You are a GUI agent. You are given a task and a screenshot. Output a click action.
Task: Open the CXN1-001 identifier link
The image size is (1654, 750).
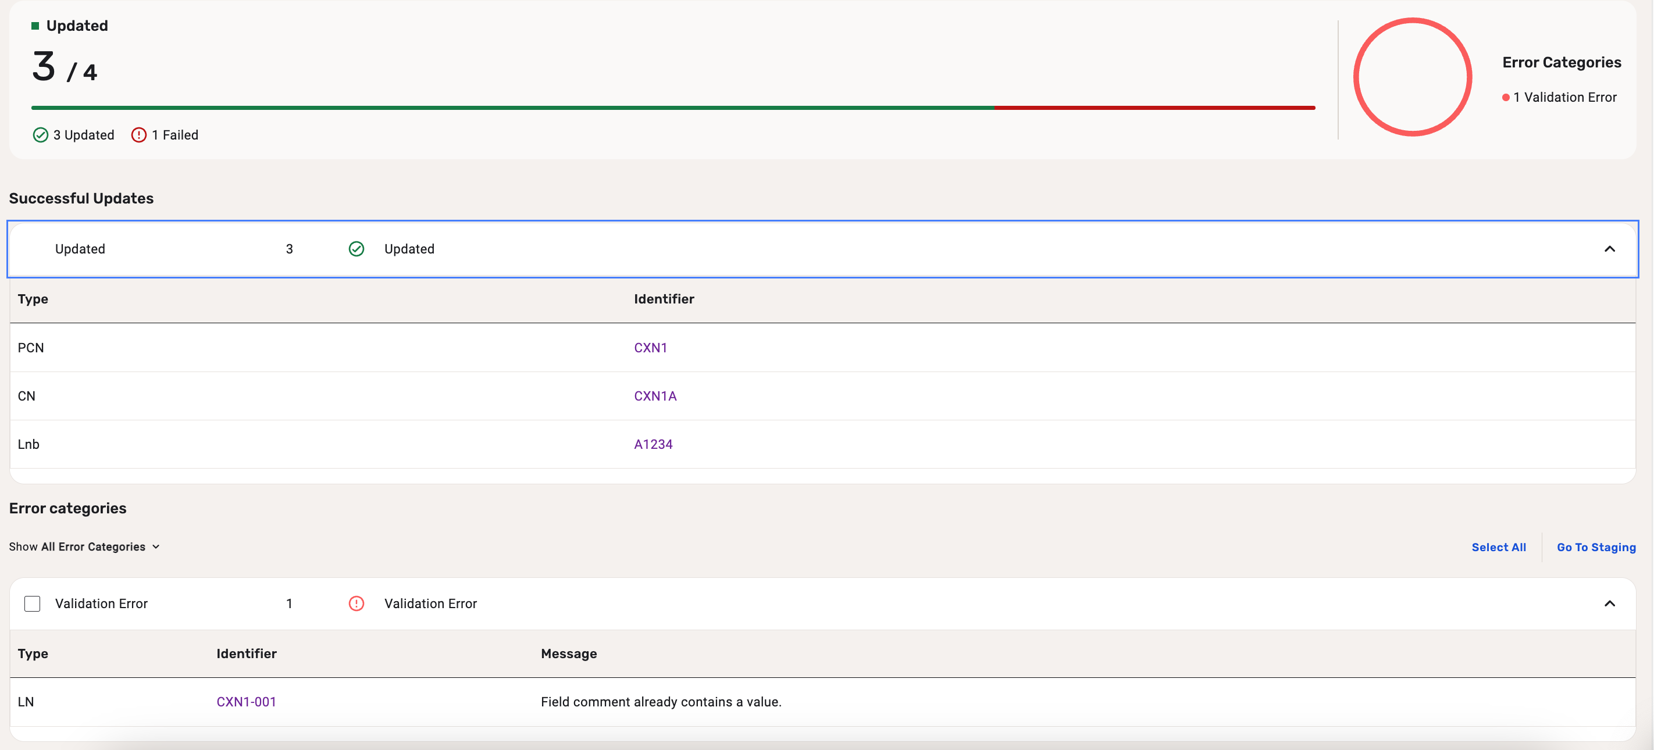(x=246, y=702)
